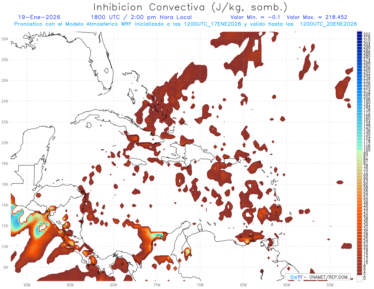Click the "60W" longitude label

coord(287,285)
